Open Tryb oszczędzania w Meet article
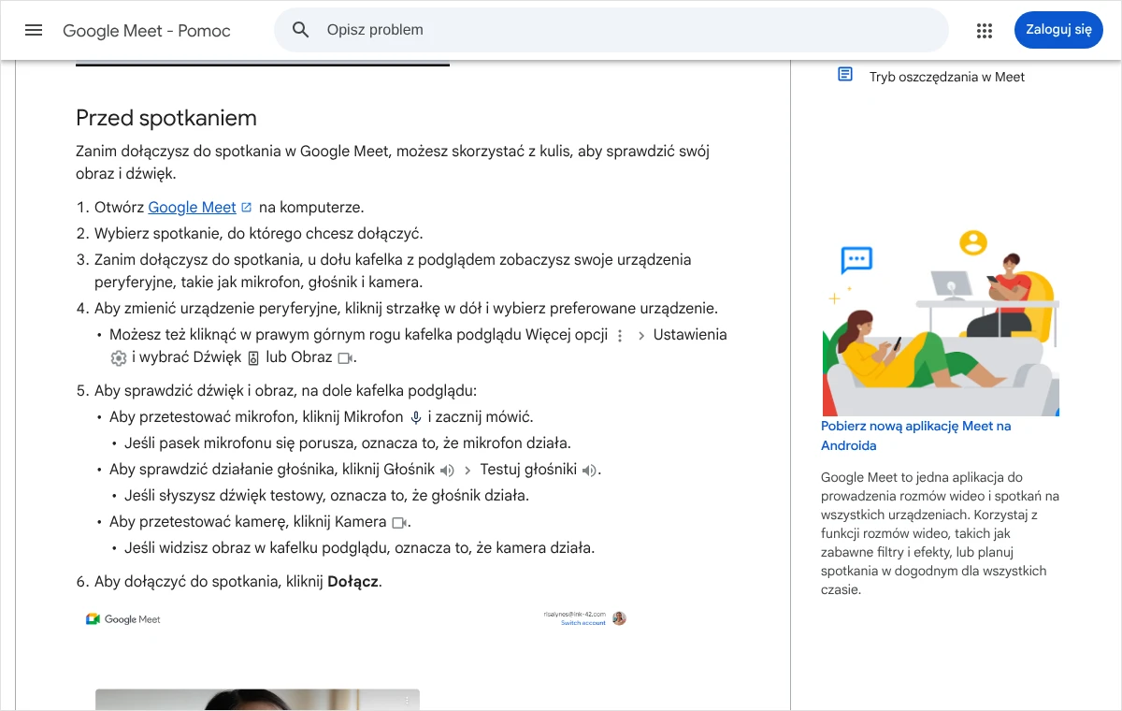The height and width of the screenshot is (711, 1122). (947, 77)
